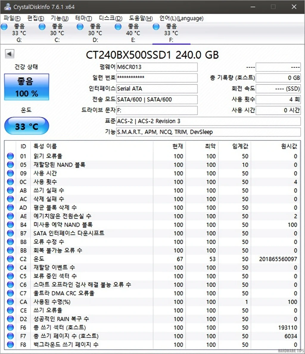Image resolution: width=305 pixels, height=354 pixels.
Task: Click the previous disk arrow button
Action: coord(10,54)
